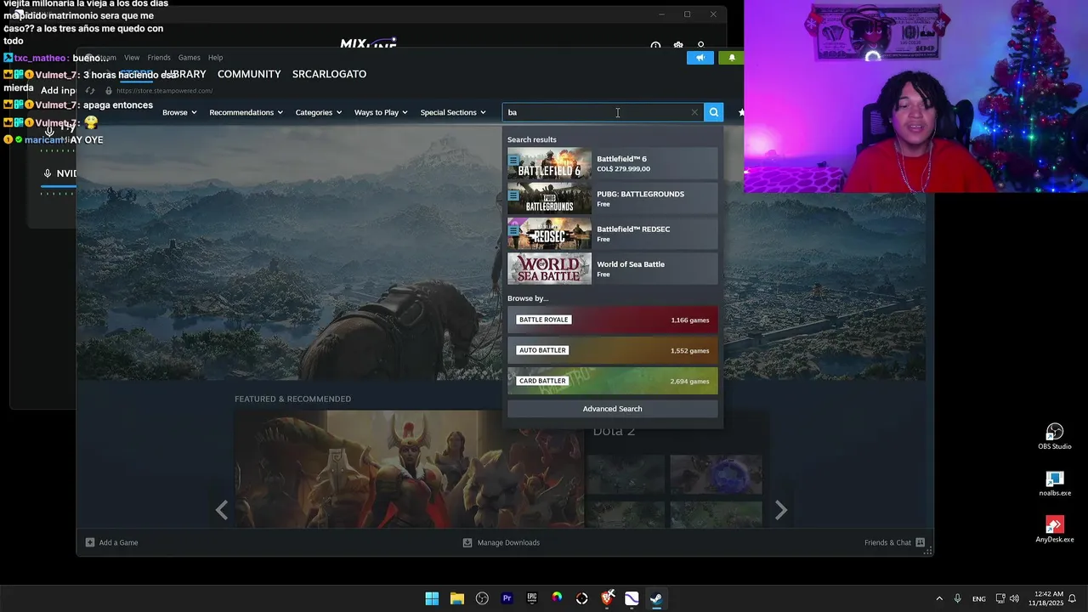Show hidden system tray icons
The width and height of the screenshot is (1088, 612).
[x=939, y=598]
